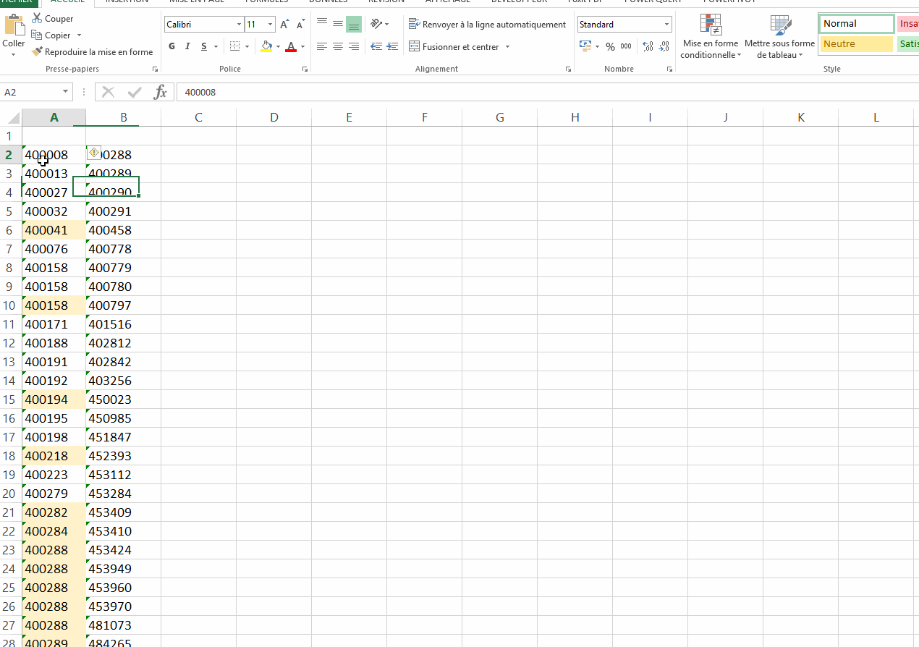The image size is (919, 647).
Task: Add a decimal place
Action: tap(648, 46)
